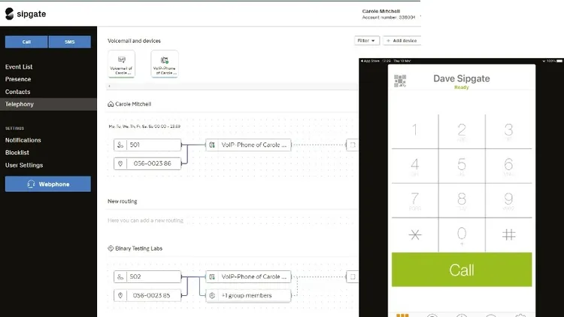This screenshot has height=317, width=564.
Task: Select Telephony in the sidebar
Action: (x=48, y=104)
